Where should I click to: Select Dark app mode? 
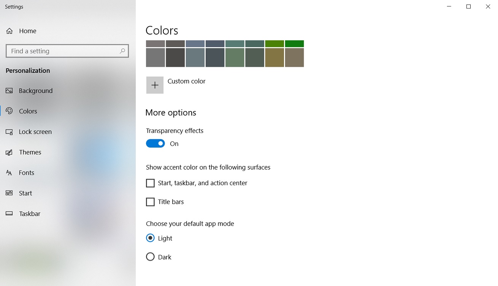[x=150, y=257]
